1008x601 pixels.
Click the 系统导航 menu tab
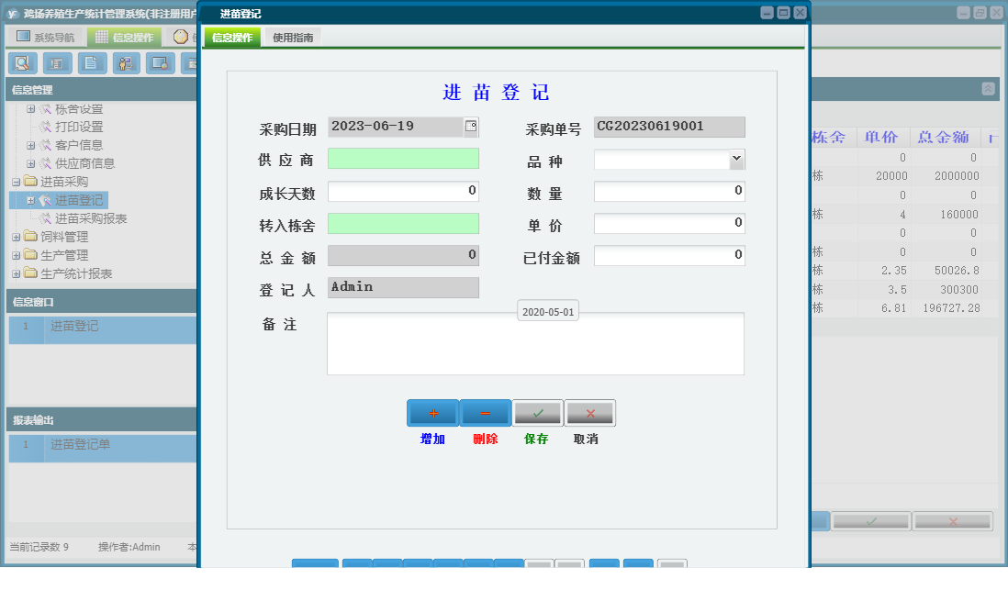click(46, 36)
